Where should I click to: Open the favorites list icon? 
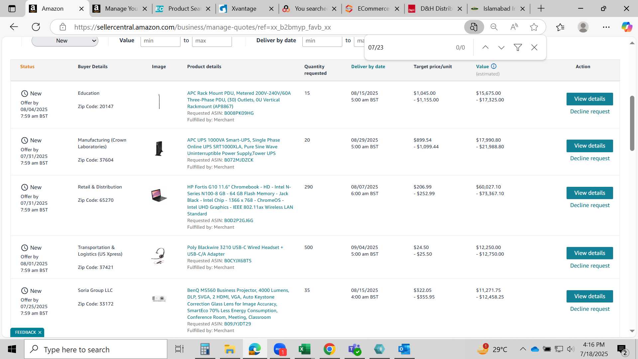pyautogui.click(x=560, y=27)
